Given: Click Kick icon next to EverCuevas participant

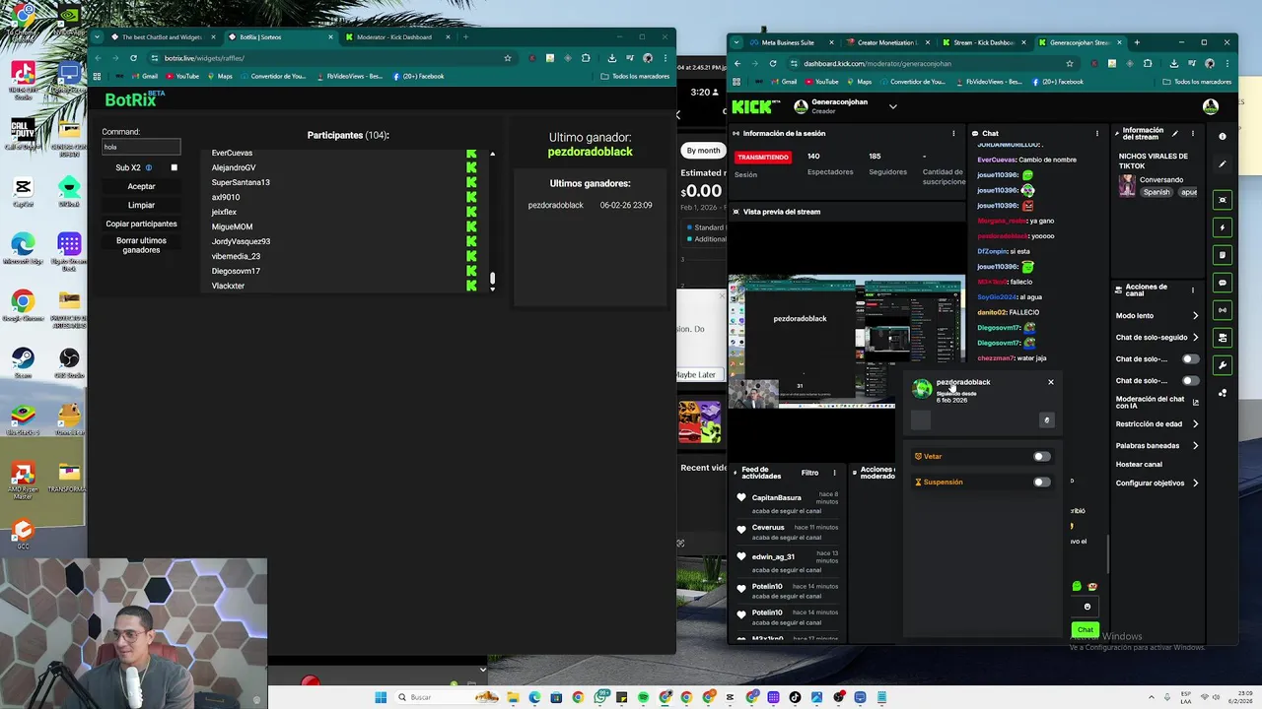Looking at the screenshot, I should point(471,154).
